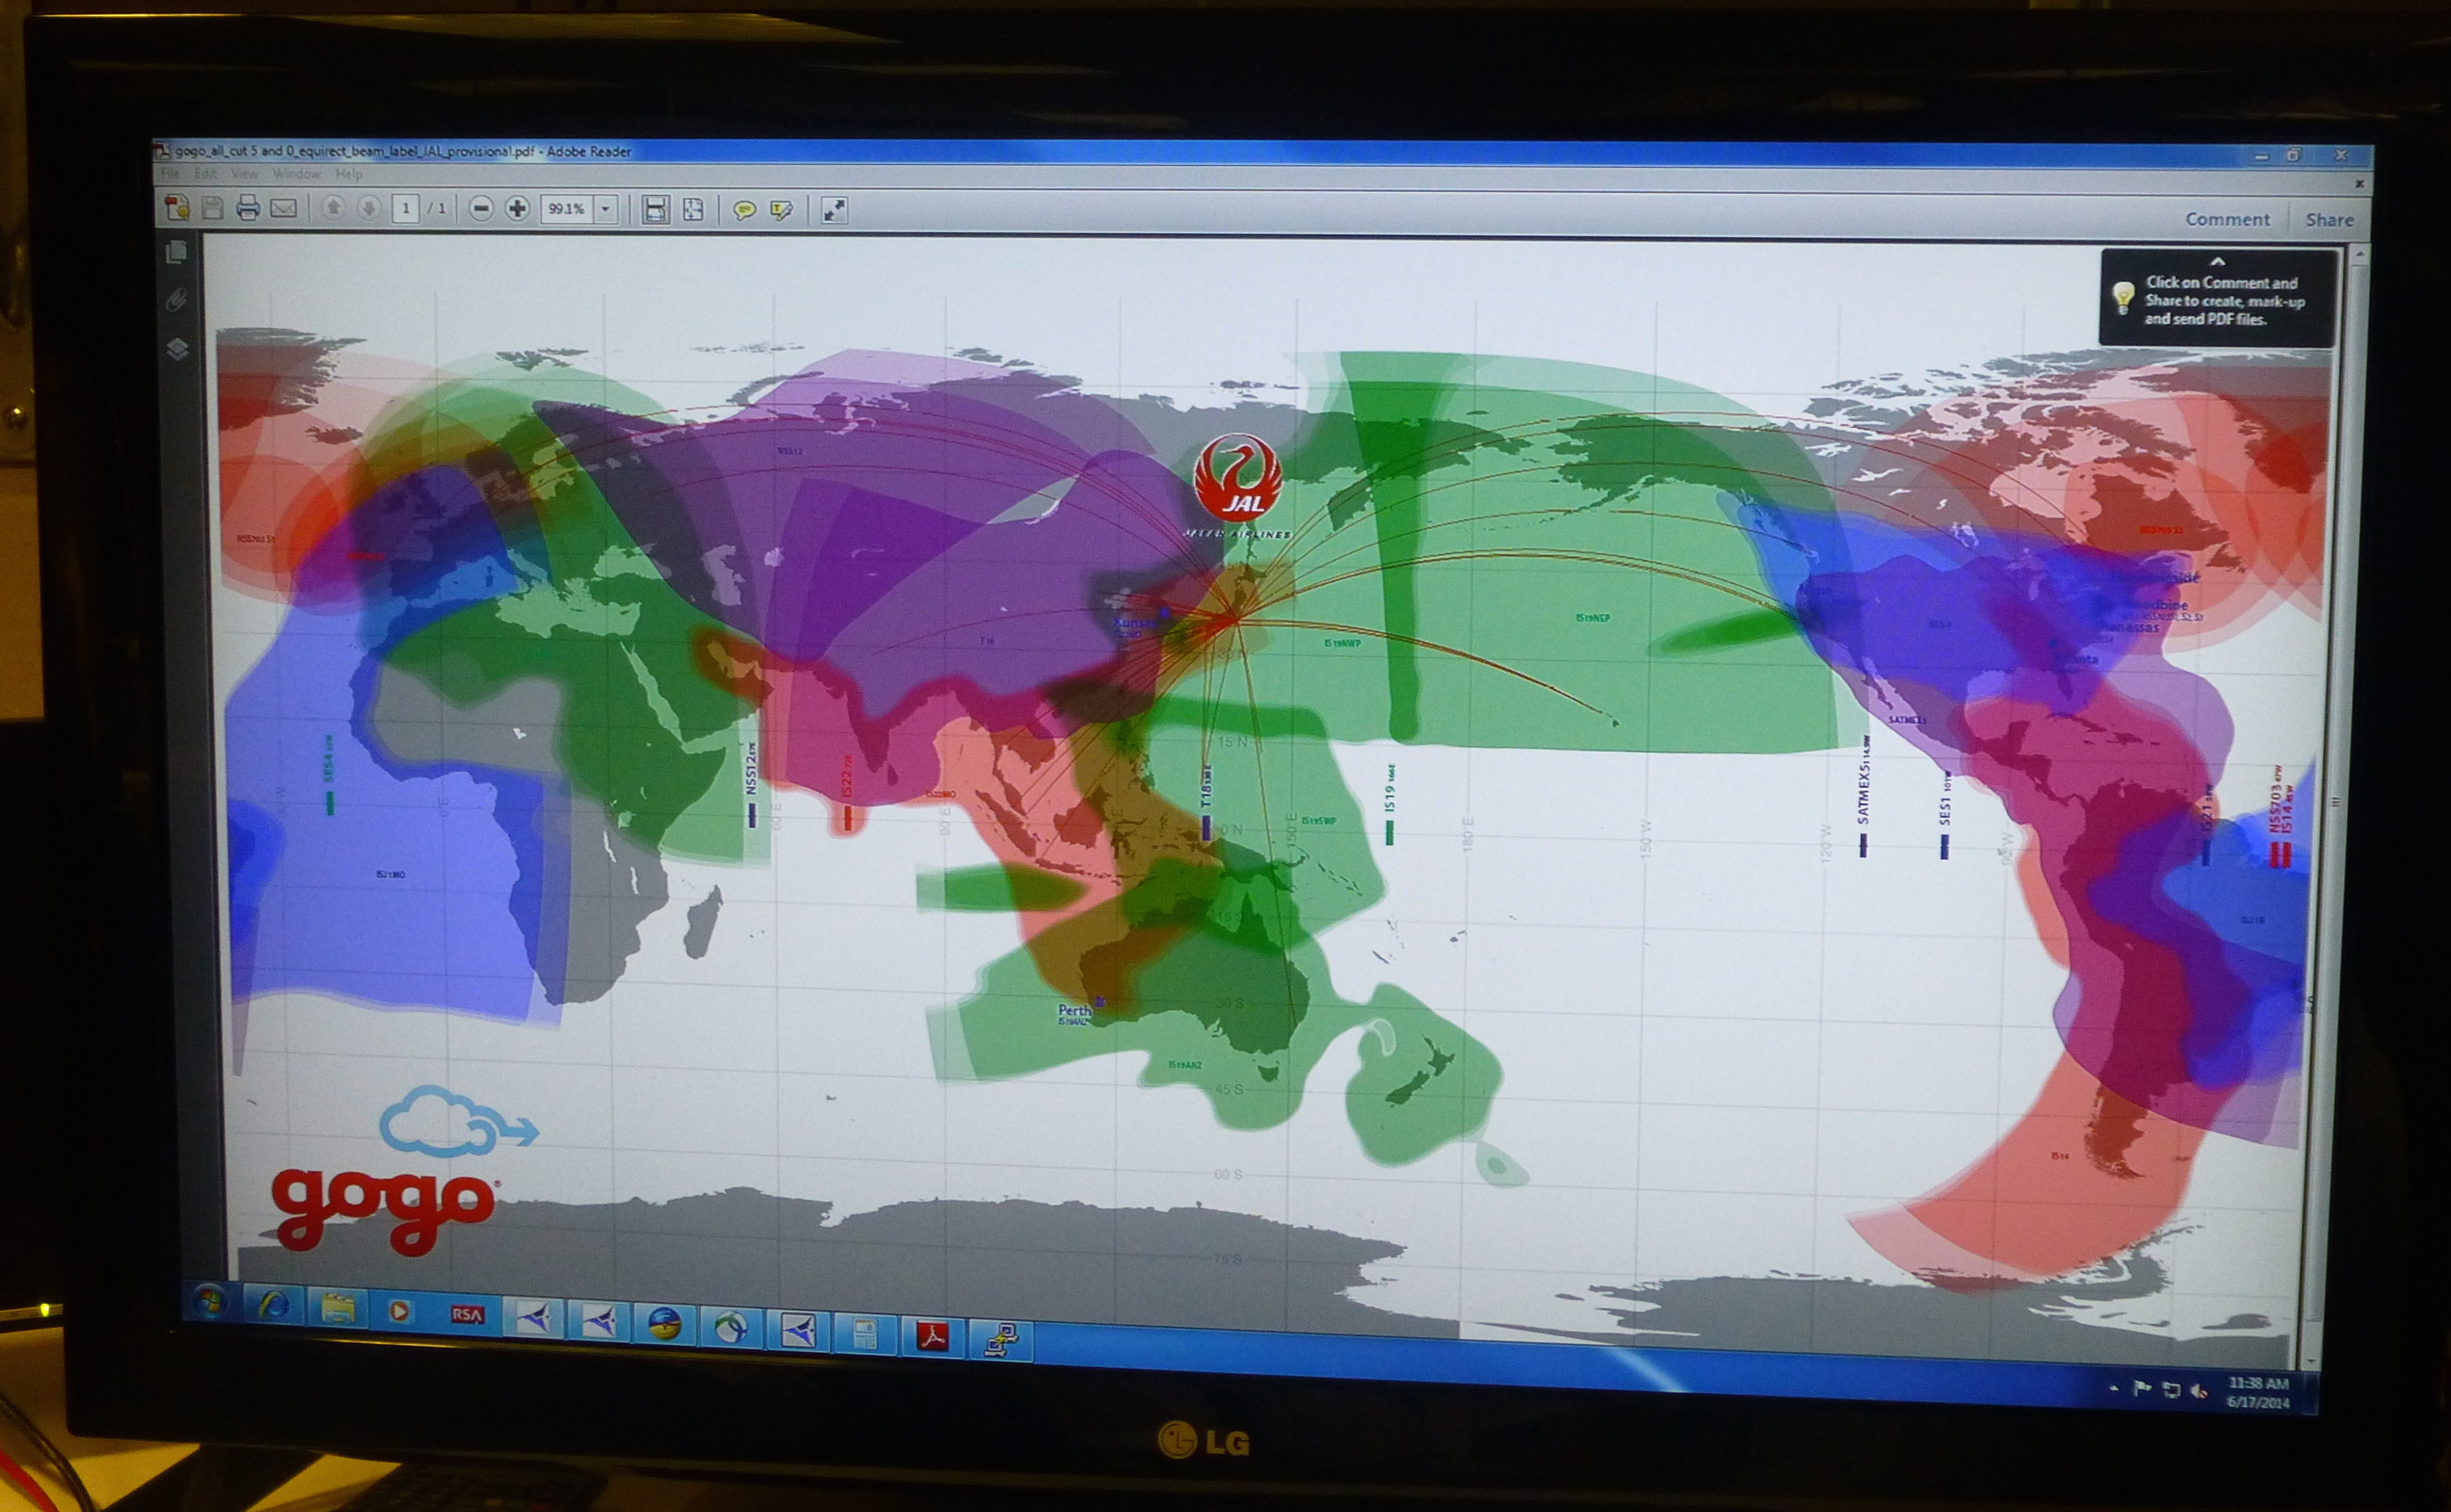Image resolution: width=2451 pixels, height=1512 pixels.
Task: Open the Calculator in taskbar
Action: [x=865, y=1333]
